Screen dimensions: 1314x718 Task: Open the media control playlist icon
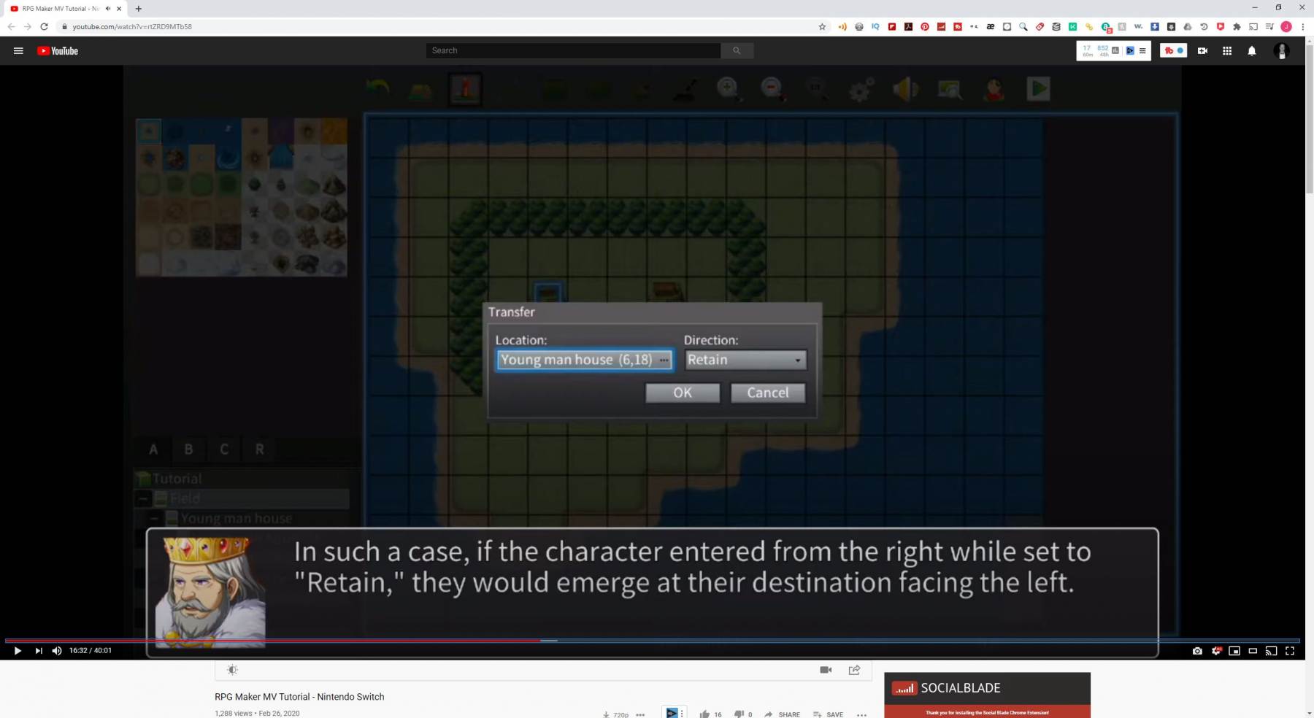pos(1269,26)
